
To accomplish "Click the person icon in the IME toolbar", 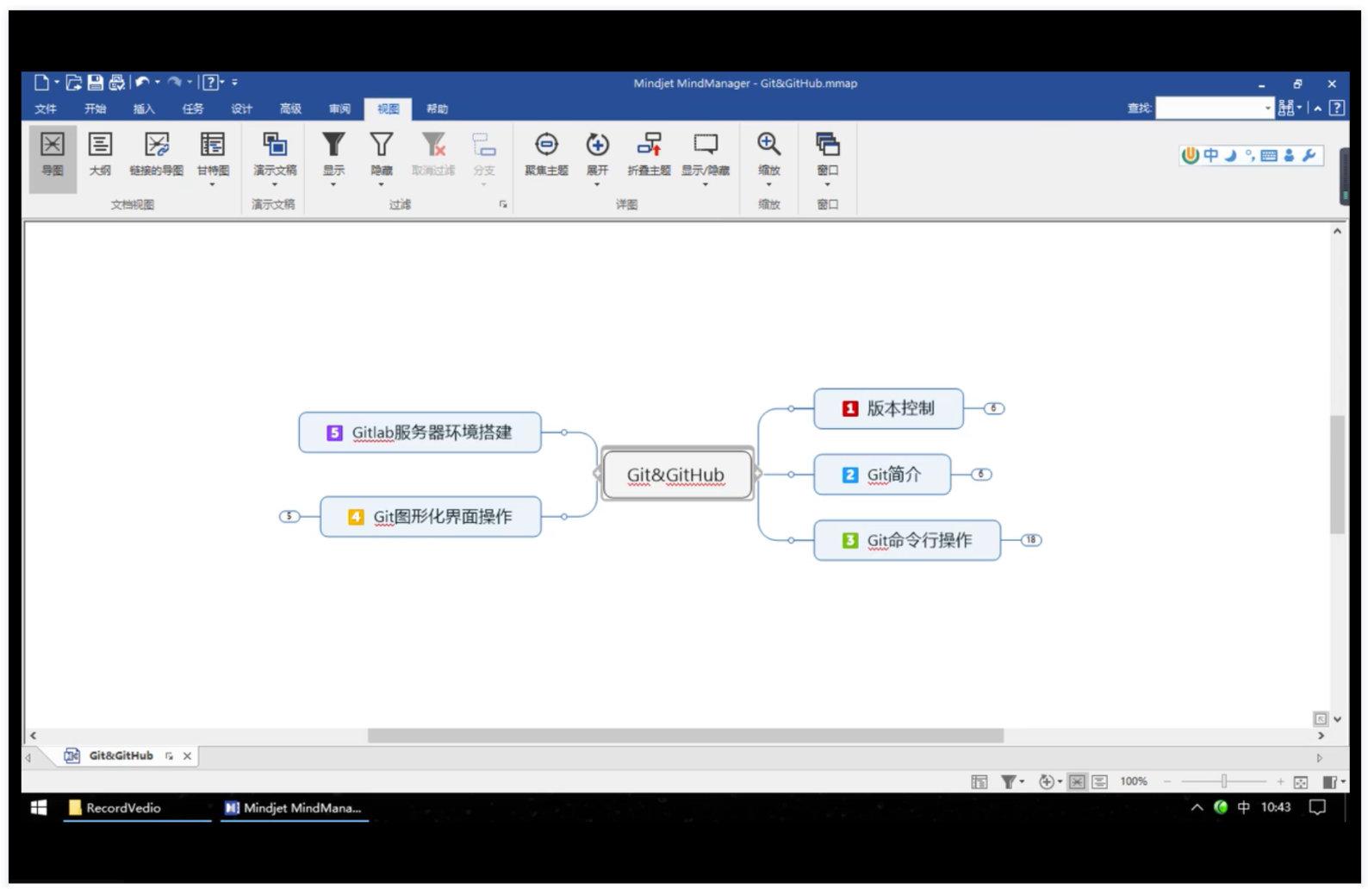I will 1289,155.
